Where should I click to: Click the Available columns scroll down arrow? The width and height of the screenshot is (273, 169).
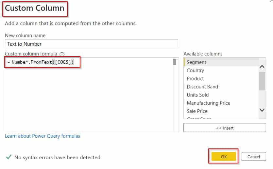(262, 110)
